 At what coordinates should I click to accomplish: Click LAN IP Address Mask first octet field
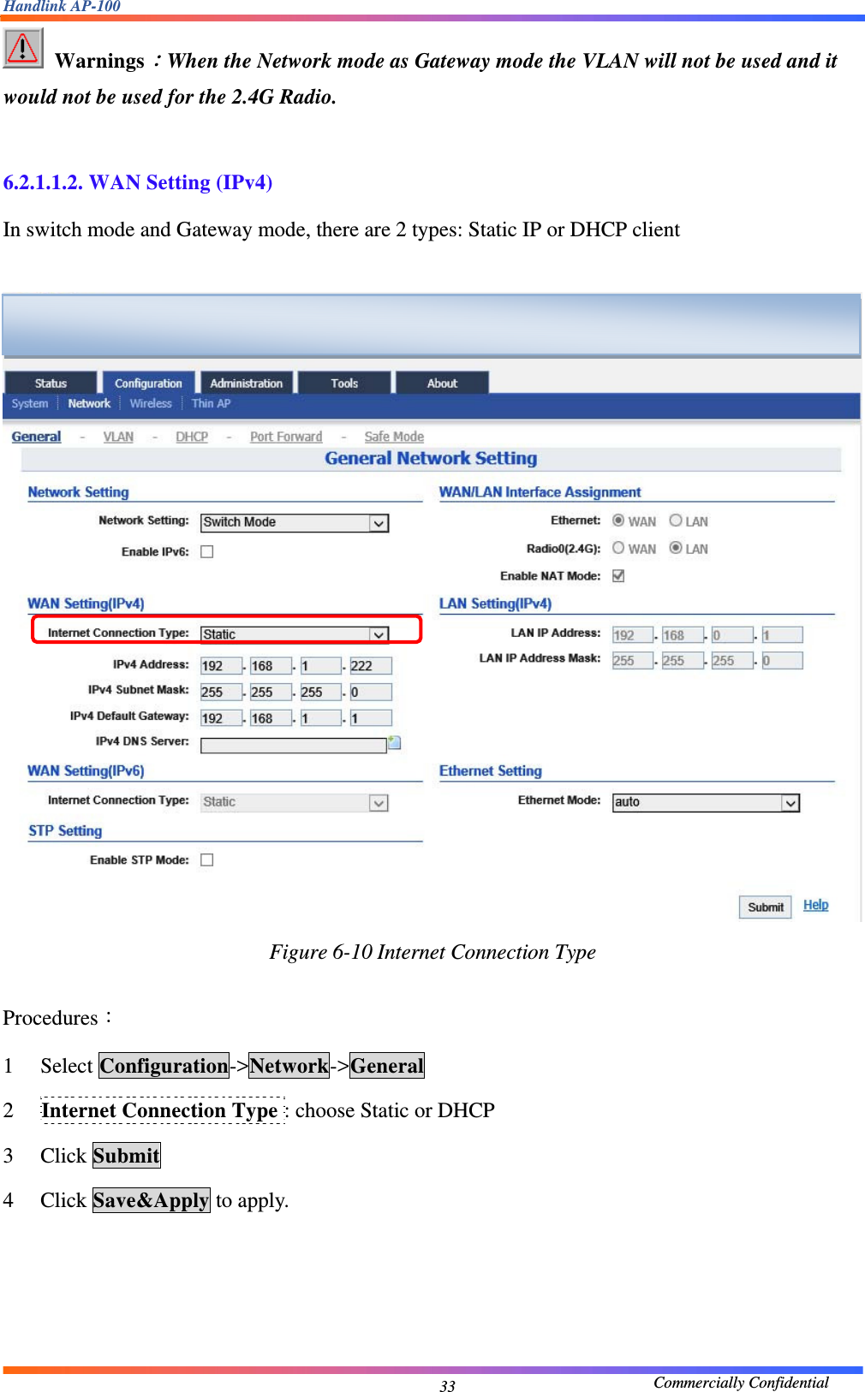pyautogui.click(x=633, y=661)
